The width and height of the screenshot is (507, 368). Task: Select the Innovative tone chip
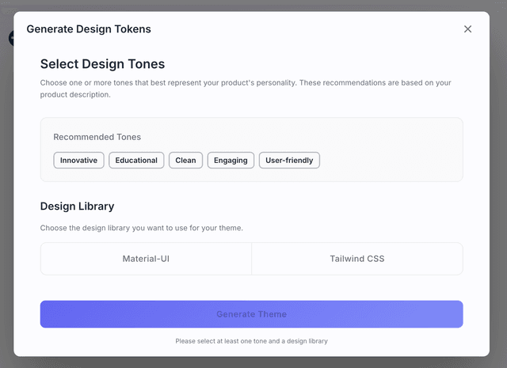[78, 160]
